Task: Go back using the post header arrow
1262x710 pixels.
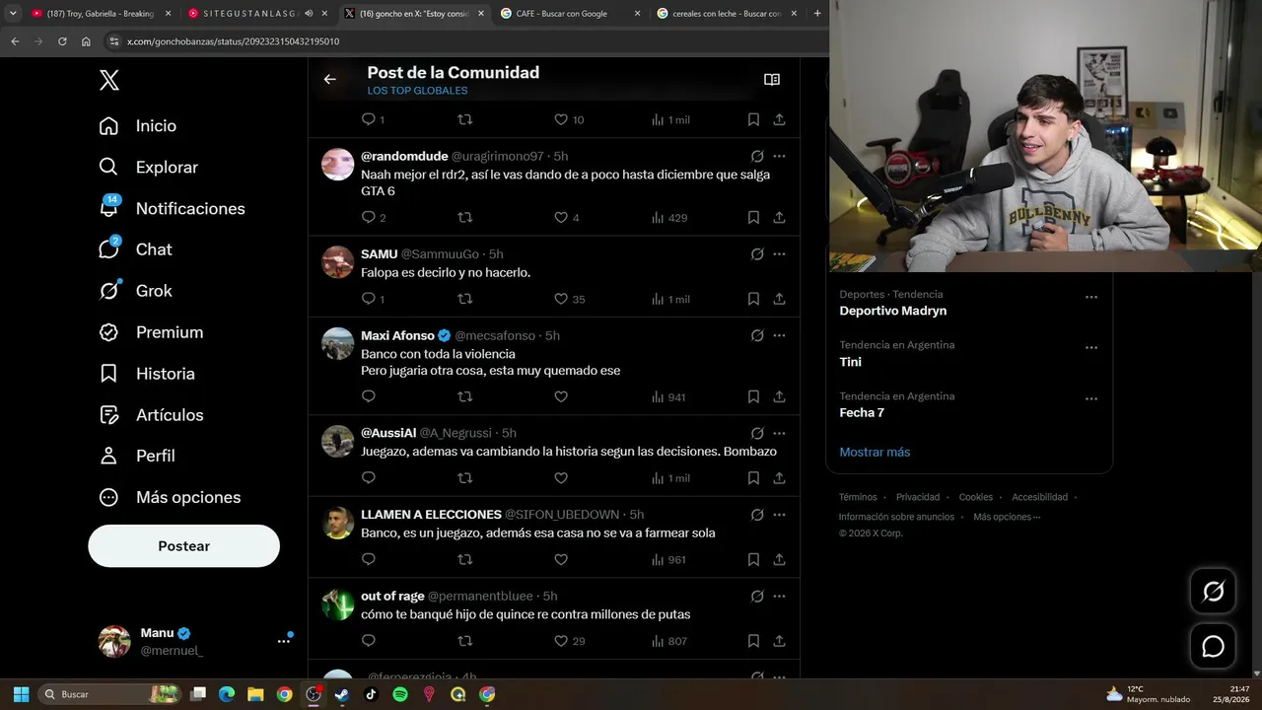Action: [330, 79]
